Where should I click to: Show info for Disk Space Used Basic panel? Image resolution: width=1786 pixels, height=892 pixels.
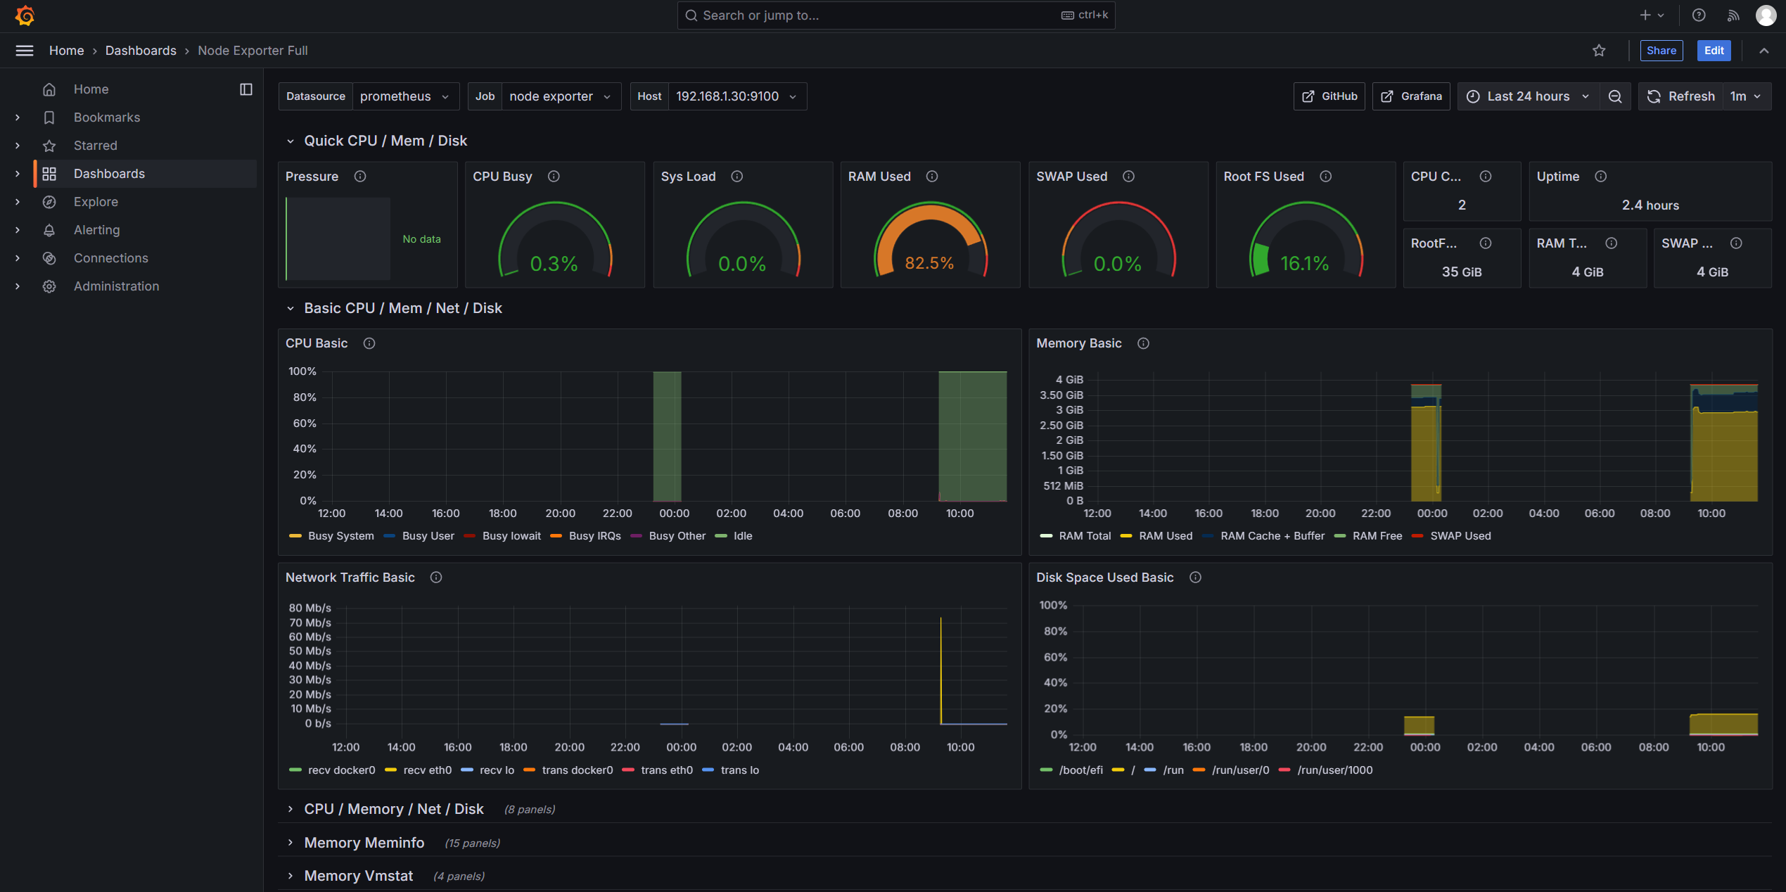coord(1195,578)
